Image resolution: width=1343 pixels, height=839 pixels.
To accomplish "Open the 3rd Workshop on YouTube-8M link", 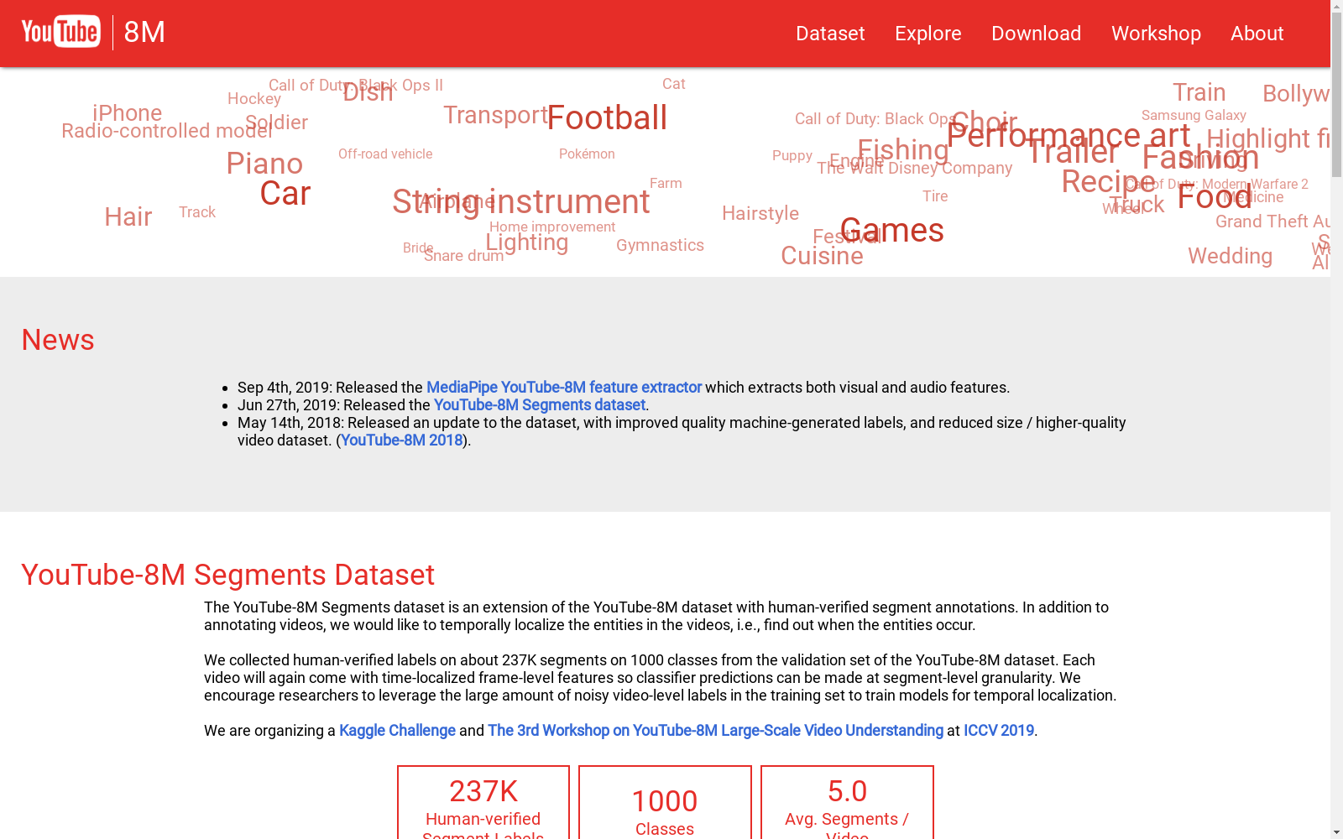I will tap(715, 731).
